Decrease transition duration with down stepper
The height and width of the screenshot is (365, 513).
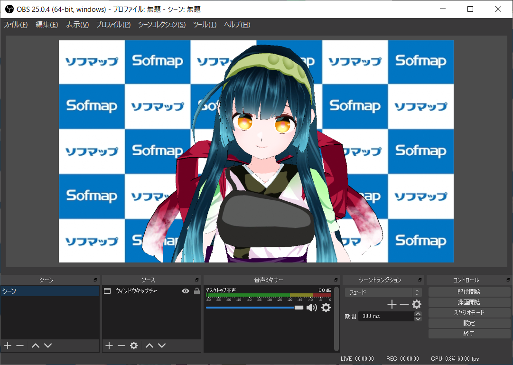coord(418,318)
